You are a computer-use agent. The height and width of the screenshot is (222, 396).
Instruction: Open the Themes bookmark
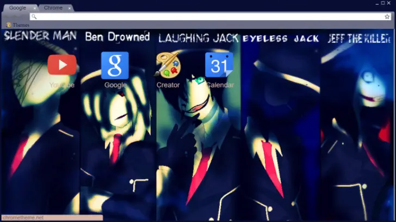point(18,25)
